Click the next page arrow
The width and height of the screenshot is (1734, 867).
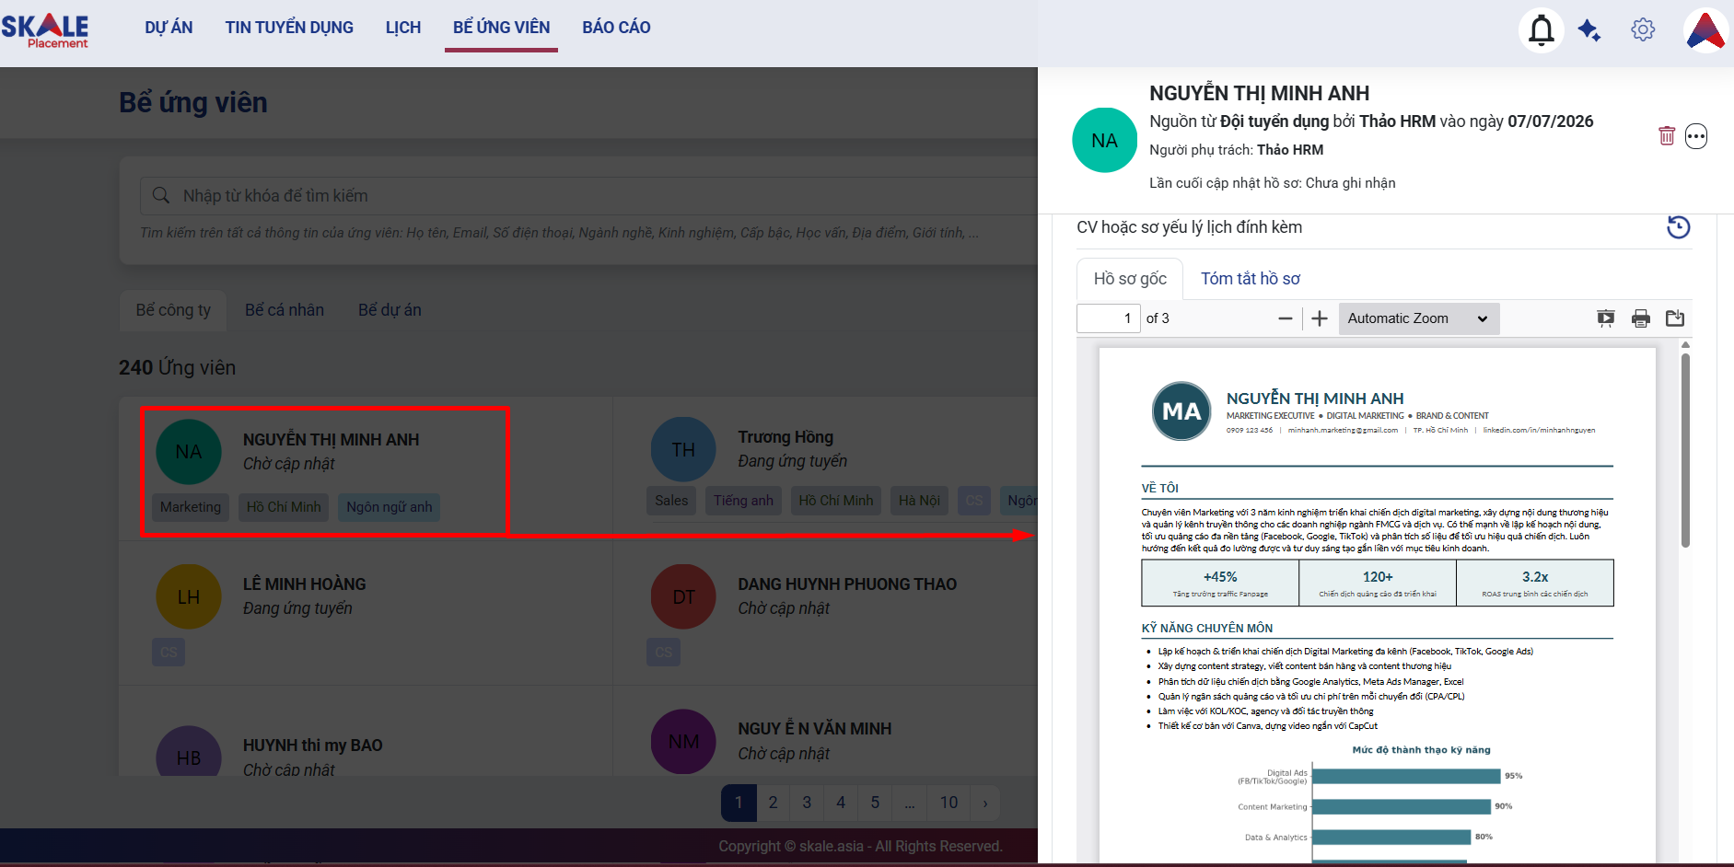[985, 803]
